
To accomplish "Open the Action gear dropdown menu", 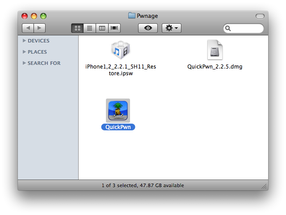I will pyautogui.click(x=172, y=28).
